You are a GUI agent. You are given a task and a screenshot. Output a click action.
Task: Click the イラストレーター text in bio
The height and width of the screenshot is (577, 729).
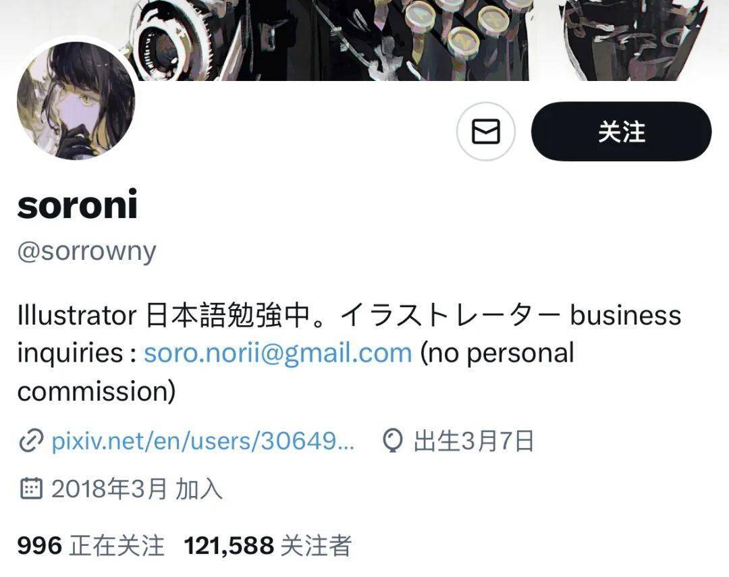(451, 314)
